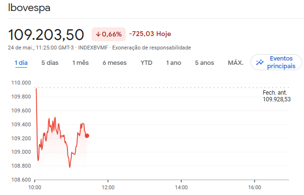This screenshot has width=304, height=195.
Task: Click the red current-price dot on the chart
Action: 87,135
